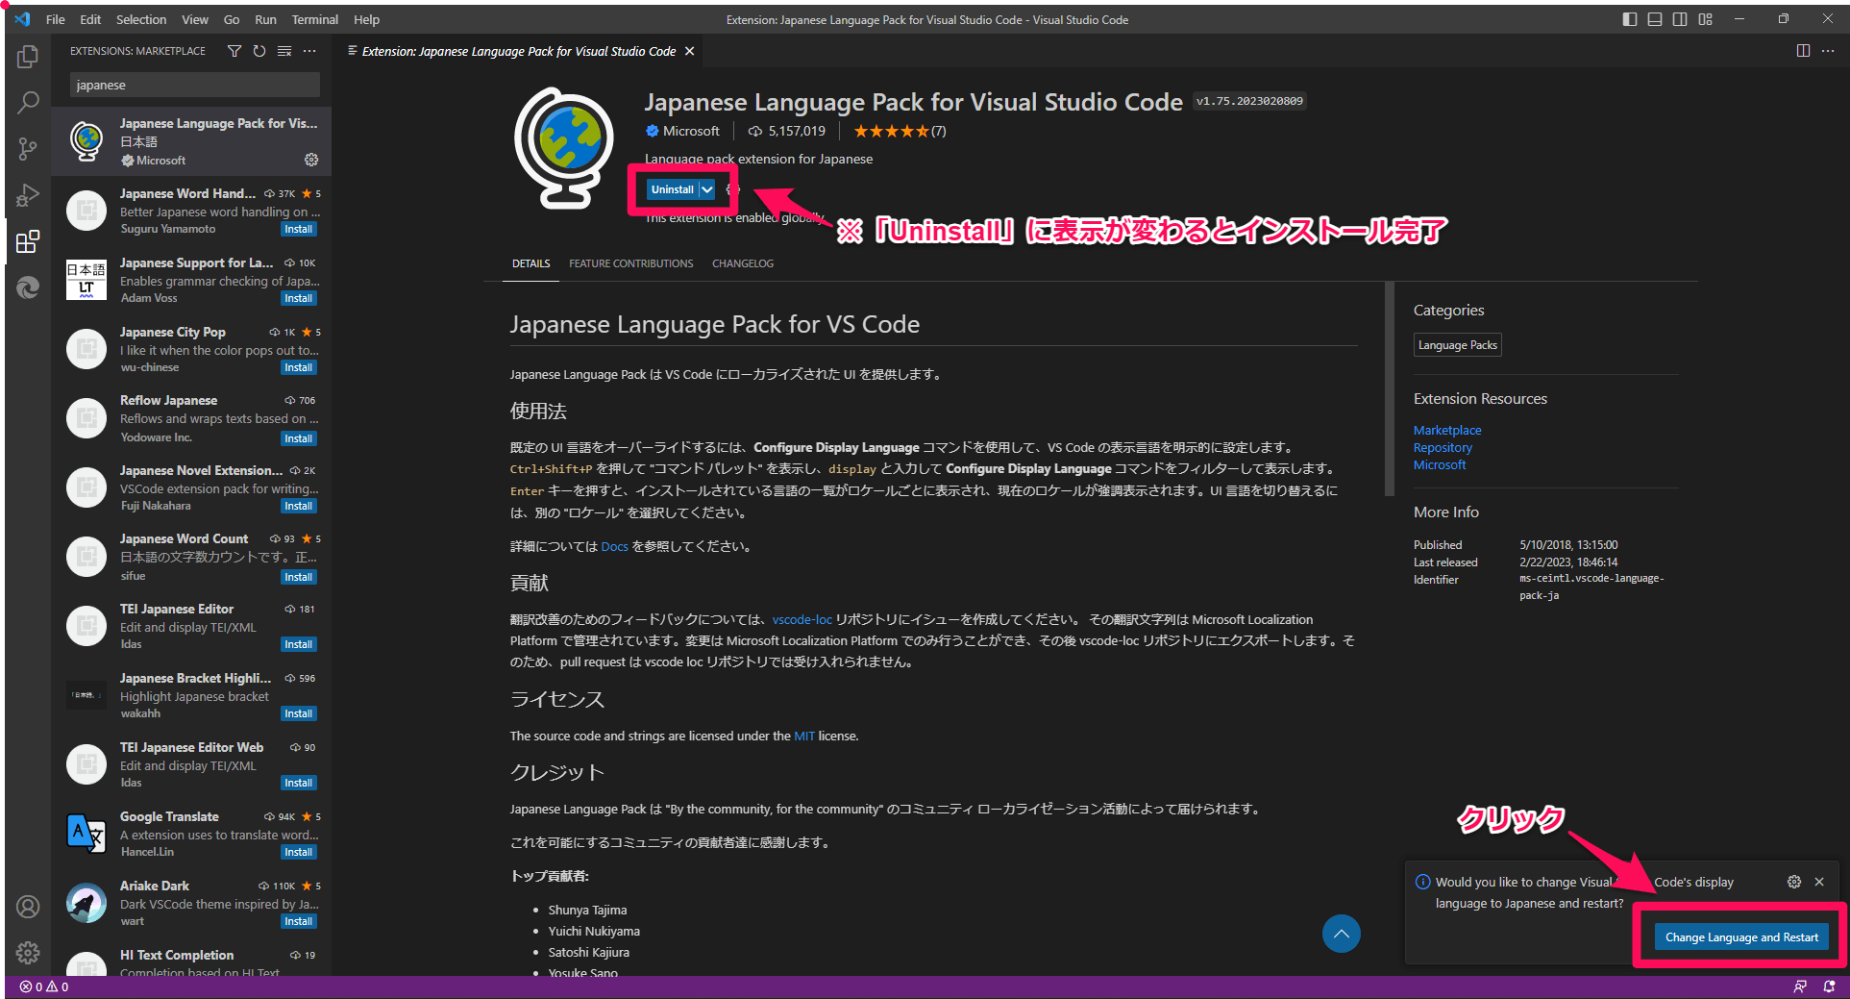Dismiss the change language notification

click(x=1819, y=882)
